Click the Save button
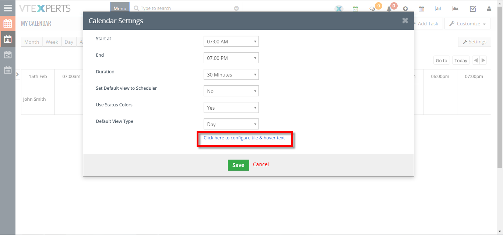503x235 pixels. 238,165
